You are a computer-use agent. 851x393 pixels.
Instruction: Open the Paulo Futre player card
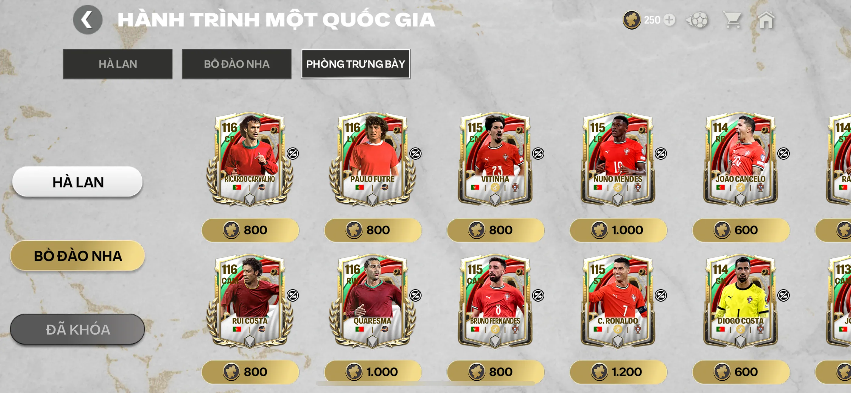pyautogui.click(x=372, y=159)
